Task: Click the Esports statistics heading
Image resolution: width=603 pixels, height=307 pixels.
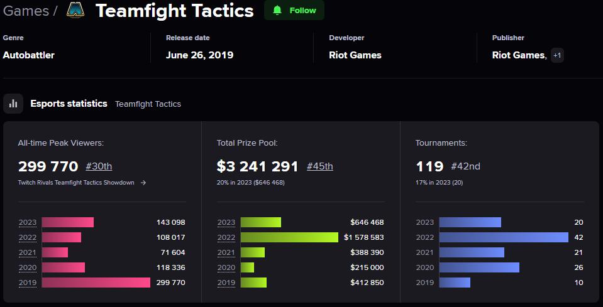Action: tap(69, 104)
